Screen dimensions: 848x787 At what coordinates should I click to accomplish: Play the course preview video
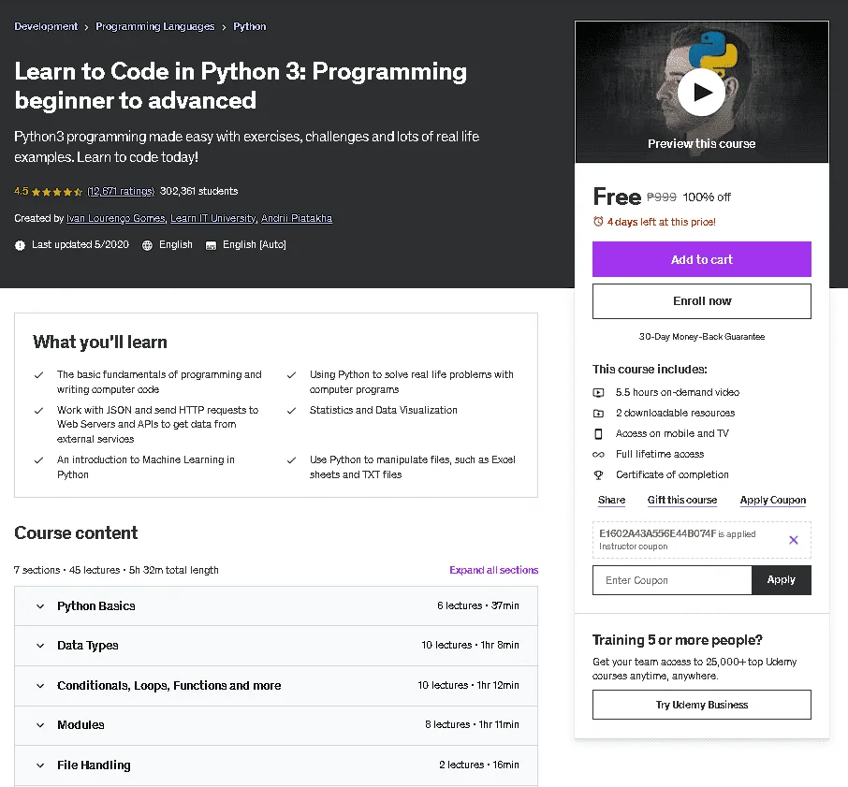[701, 93]
